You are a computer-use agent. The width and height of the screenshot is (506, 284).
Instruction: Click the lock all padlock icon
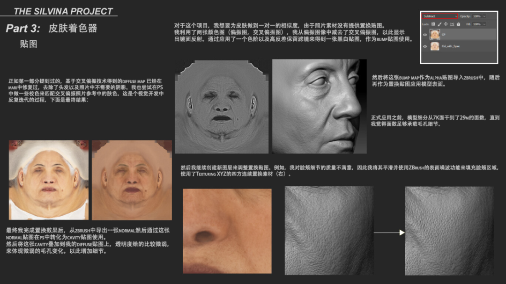coord(458,24)
